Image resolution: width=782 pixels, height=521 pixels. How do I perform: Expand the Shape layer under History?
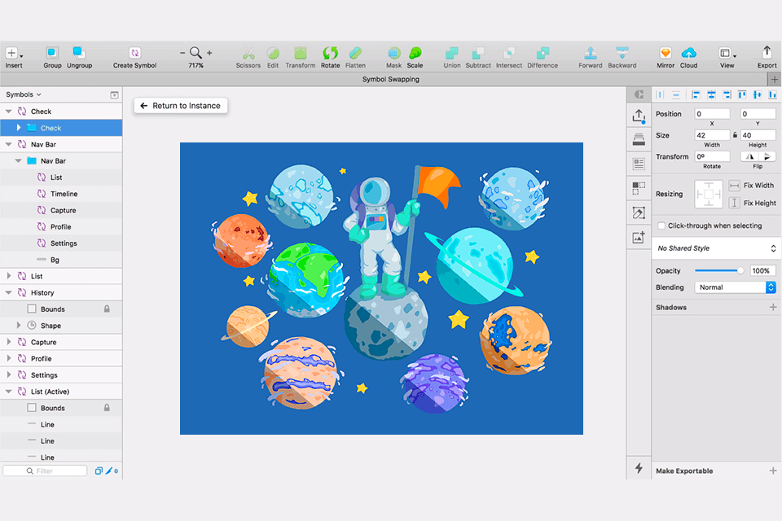click(x=19, y=325)
